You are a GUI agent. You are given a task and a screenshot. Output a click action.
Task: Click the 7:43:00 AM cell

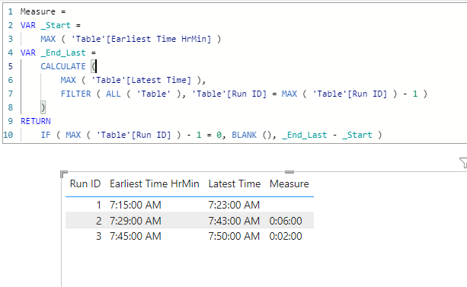[x=234, y=221]
